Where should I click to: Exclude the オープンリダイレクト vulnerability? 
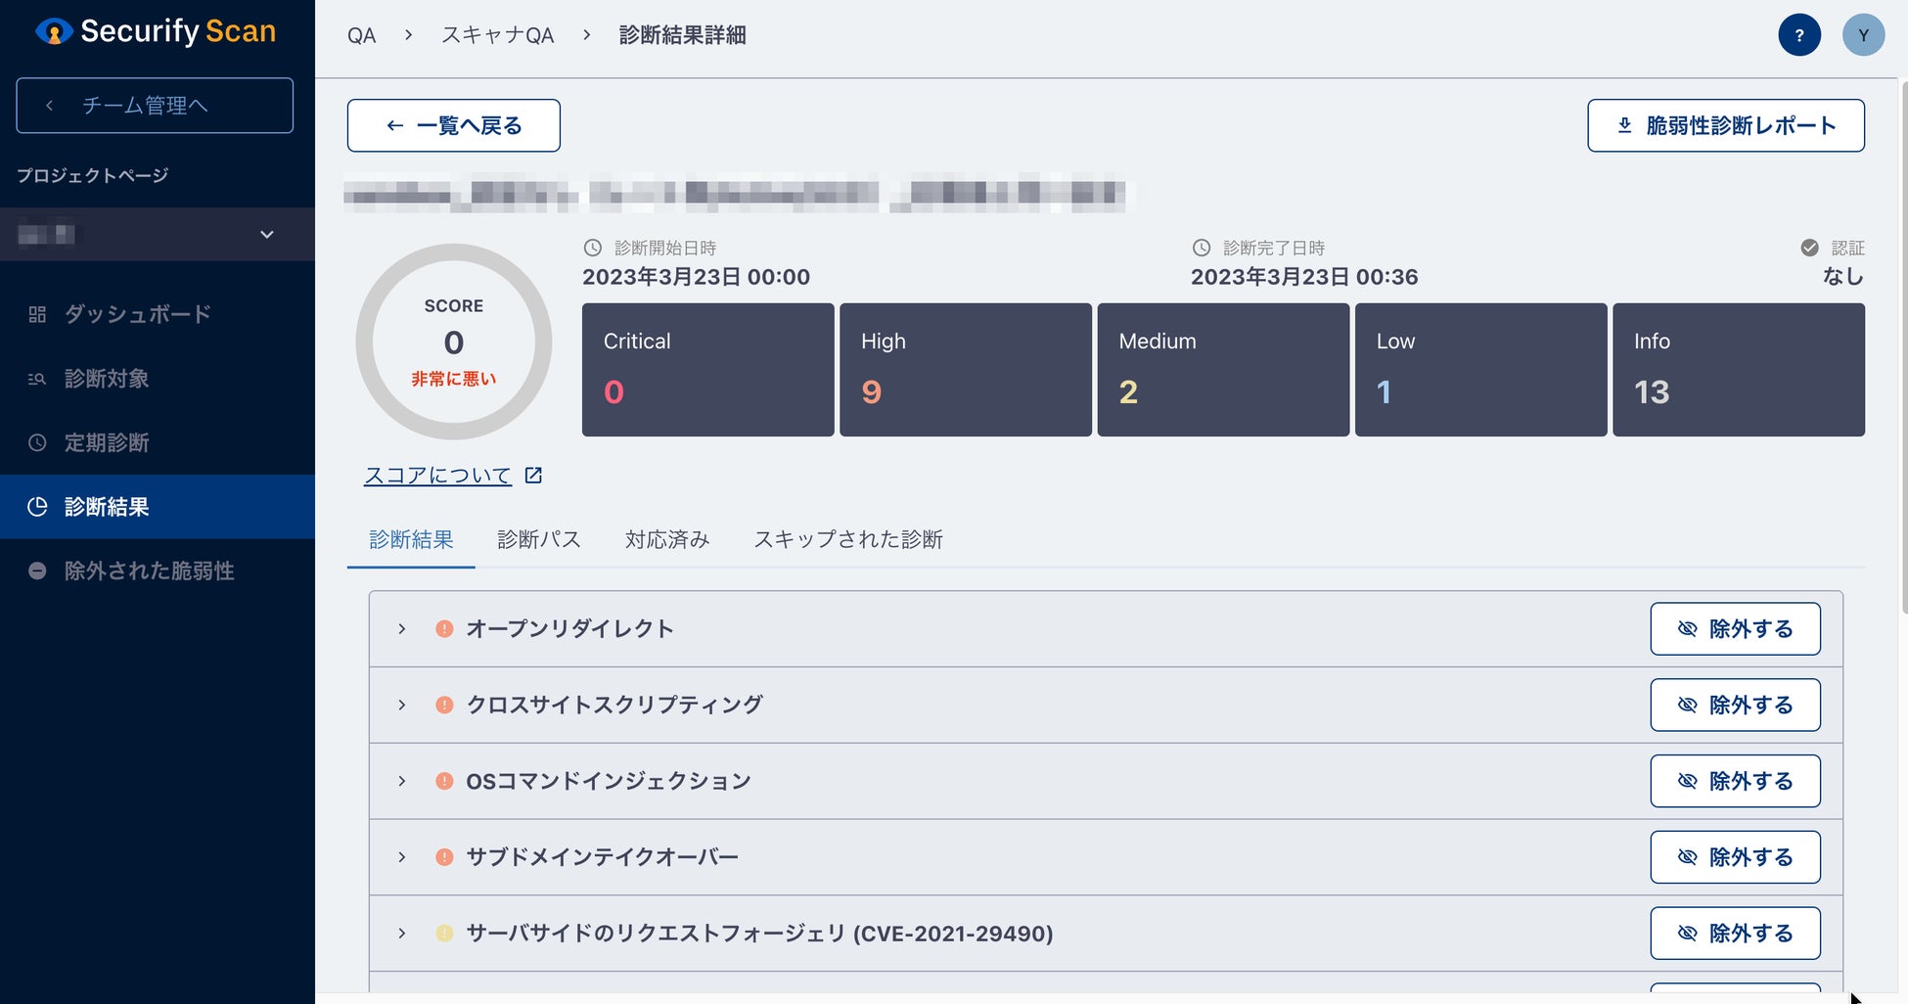(1734, 628)
